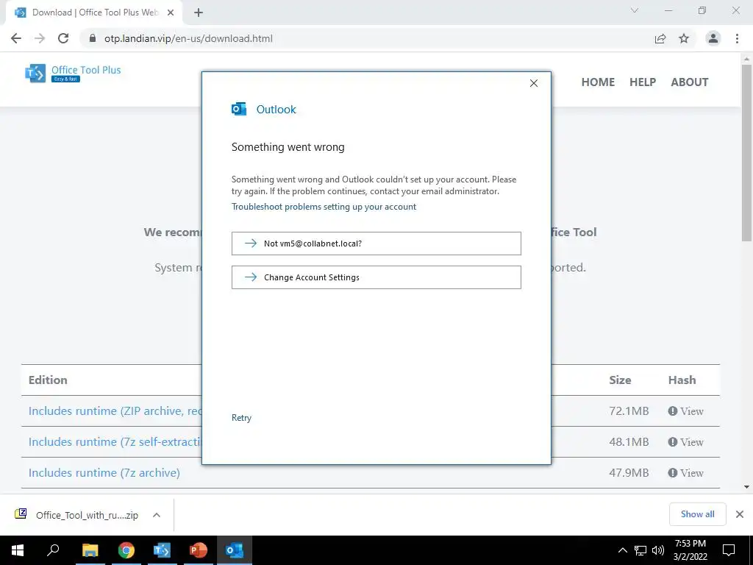Navigate to HOME on the website
The height and width of the screenshot is (565, 753).
(598, 82)
